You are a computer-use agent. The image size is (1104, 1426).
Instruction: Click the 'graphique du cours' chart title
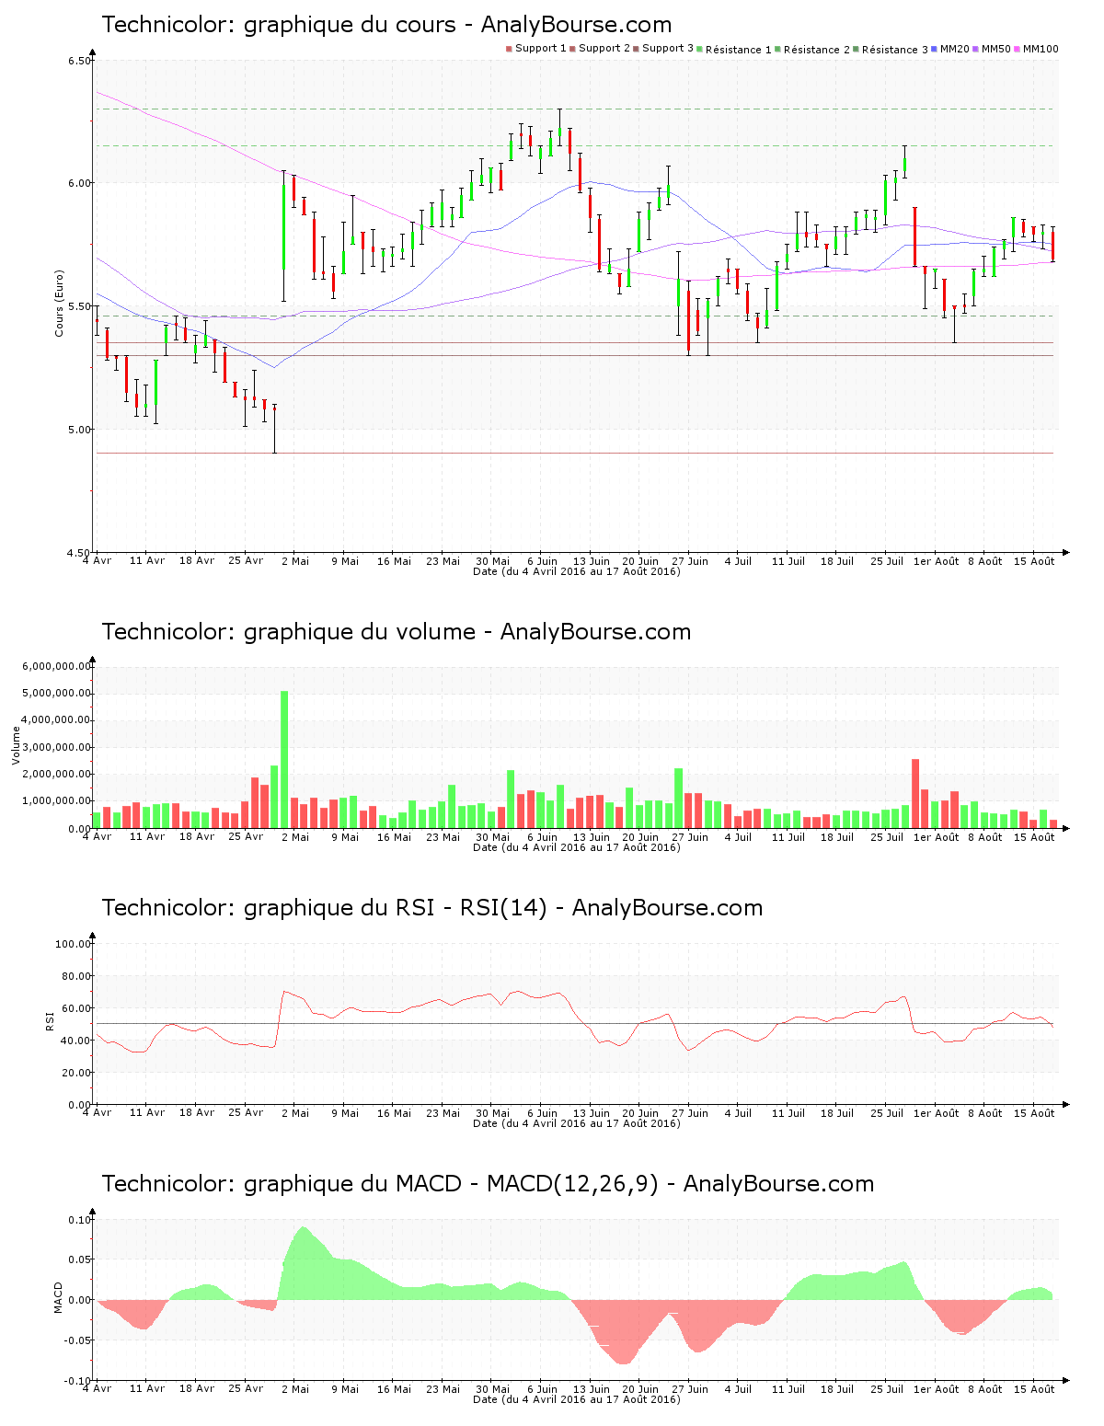coord(386,25)
